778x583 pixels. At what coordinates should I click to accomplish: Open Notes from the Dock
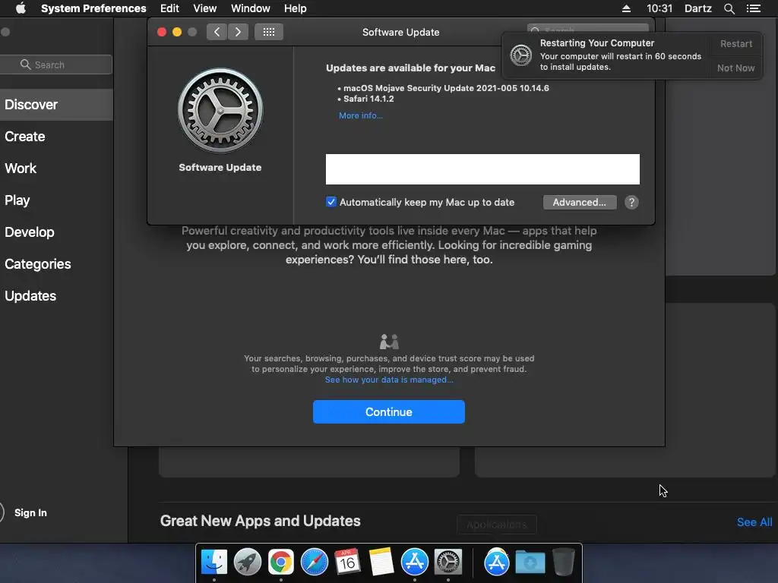click(381, 563)
